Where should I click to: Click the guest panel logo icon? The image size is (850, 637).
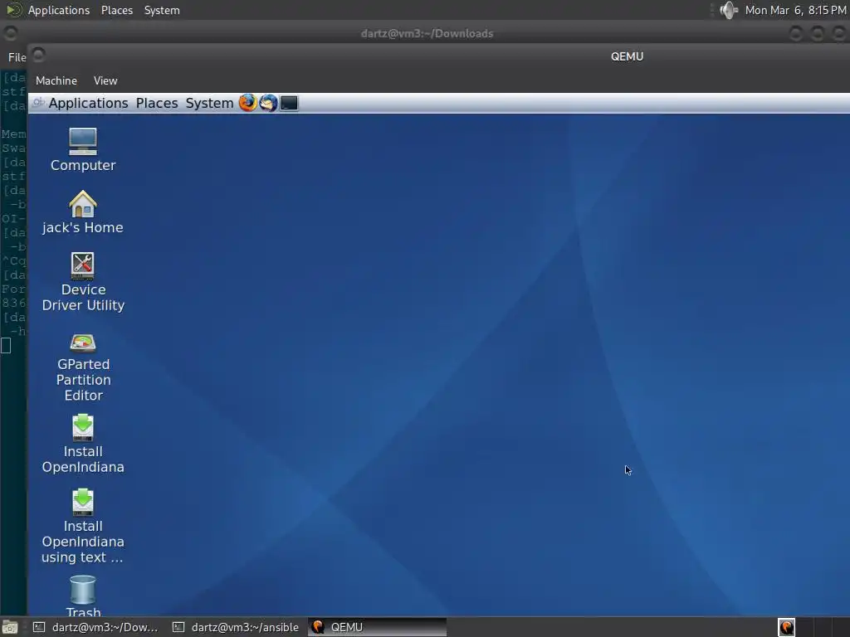pos(38,103)
